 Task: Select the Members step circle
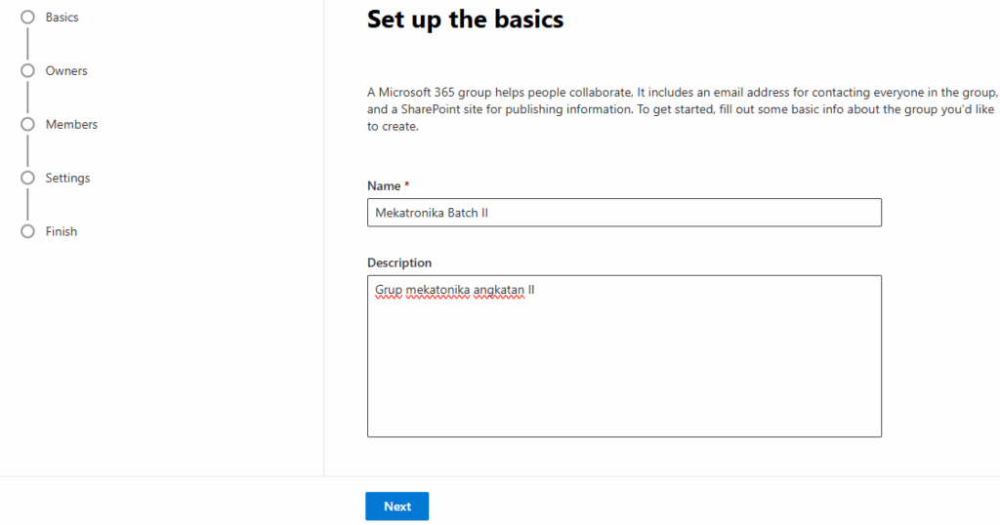[x=27, y=125]
